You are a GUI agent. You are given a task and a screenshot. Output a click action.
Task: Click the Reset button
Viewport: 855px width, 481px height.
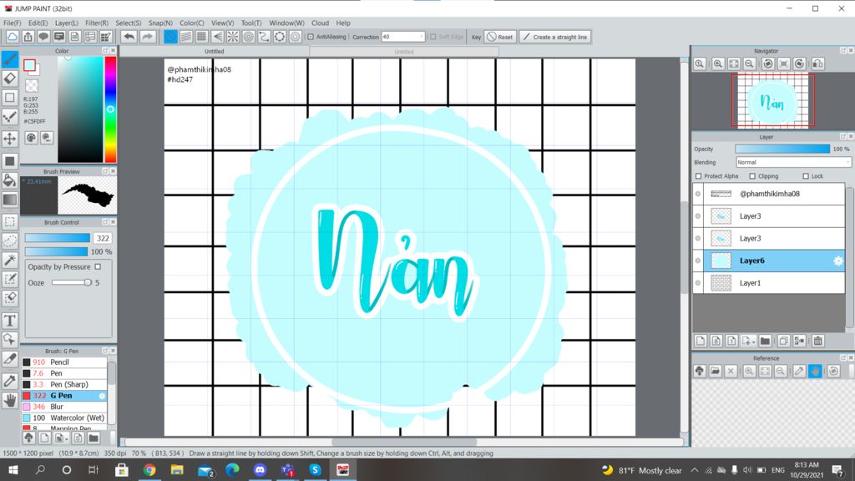(x=500, y=37)
